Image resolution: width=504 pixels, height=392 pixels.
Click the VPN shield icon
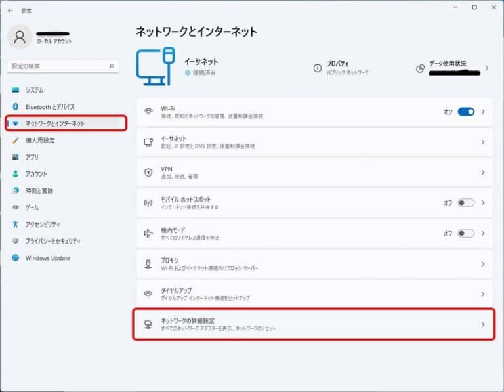(148, 173)
